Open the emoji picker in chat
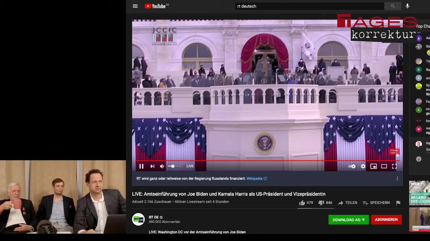The image size is (430, 241). click(419, 159)
